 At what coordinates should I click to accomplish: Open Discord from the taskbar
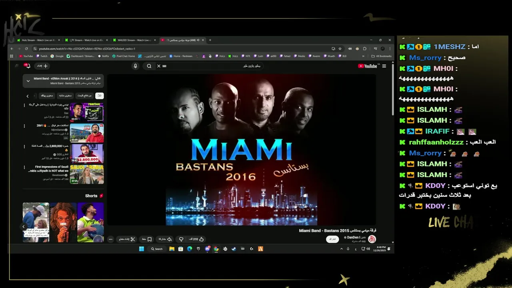(207, 249)
